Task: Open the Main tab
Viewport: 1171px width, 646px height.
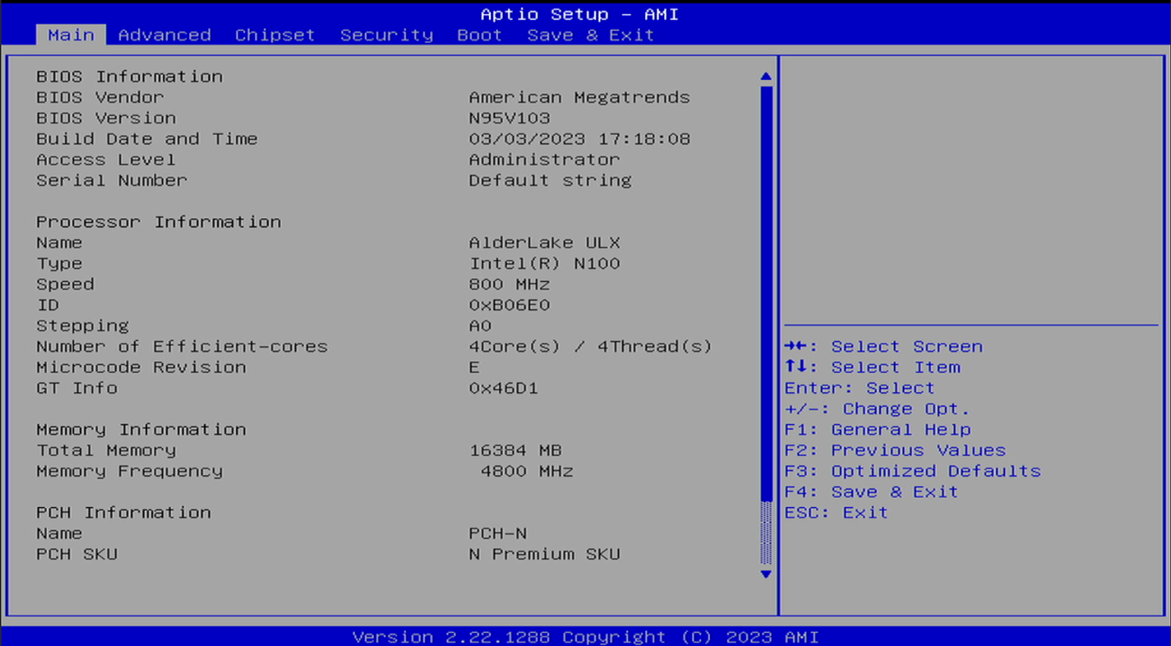Action: pos(71,35)
